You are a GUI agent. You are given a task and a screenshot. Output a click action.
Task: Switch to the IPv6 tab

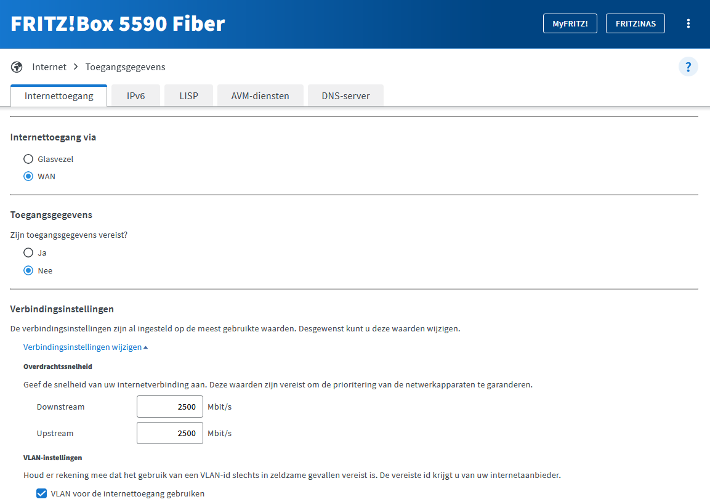point(135,96)
